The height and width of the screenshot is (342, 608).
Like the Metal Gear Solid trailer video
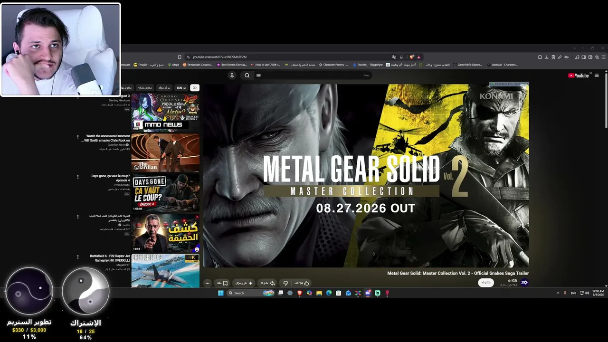point(302,283)
